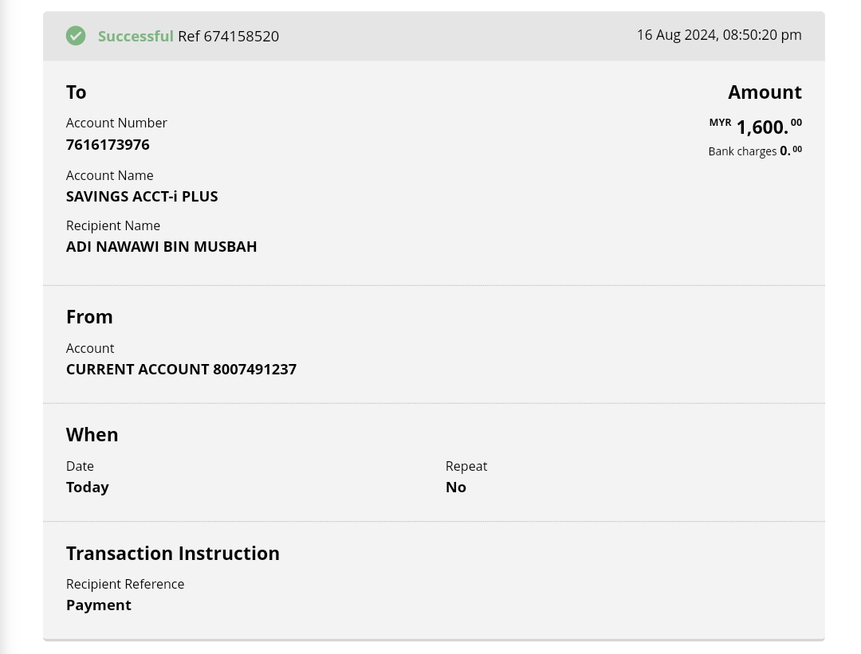The width and height of the screenshot is (861, 654).
Task: Click the Today date value
Action: click(x=88, y=488)
